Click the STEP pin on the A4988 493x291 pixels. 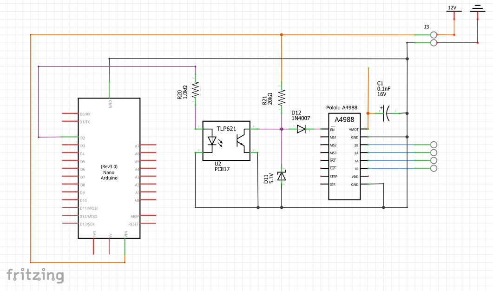click(x=325, y=177)
